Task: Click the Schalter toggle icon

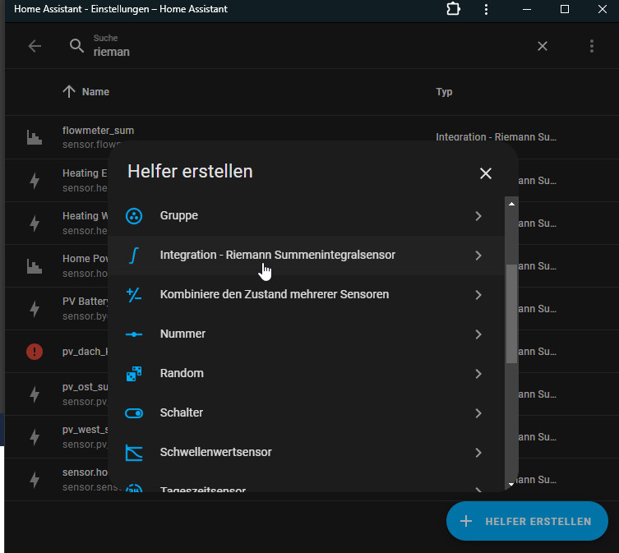Action: coord(133,413)
